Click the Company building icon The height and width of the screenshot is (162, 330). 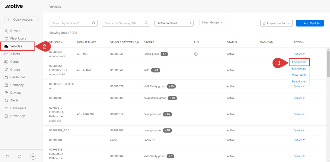(6, 85)
